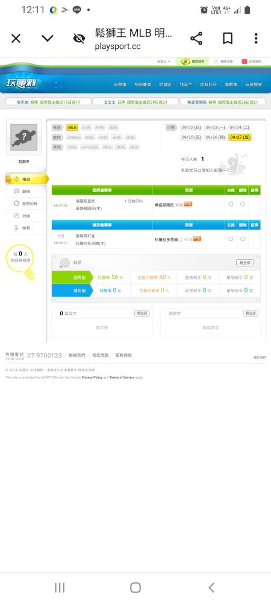Pick date 09/24 (二)

click(239, 127)
